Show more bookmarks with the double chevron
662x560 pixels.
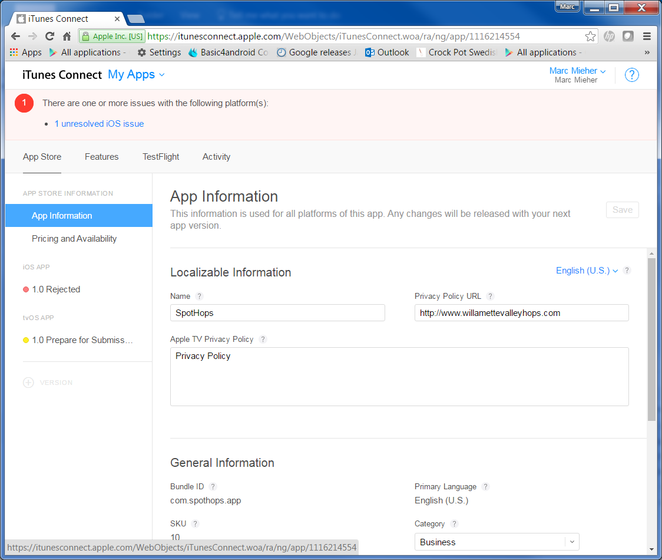pyautogui.click(x=647, y=52)
